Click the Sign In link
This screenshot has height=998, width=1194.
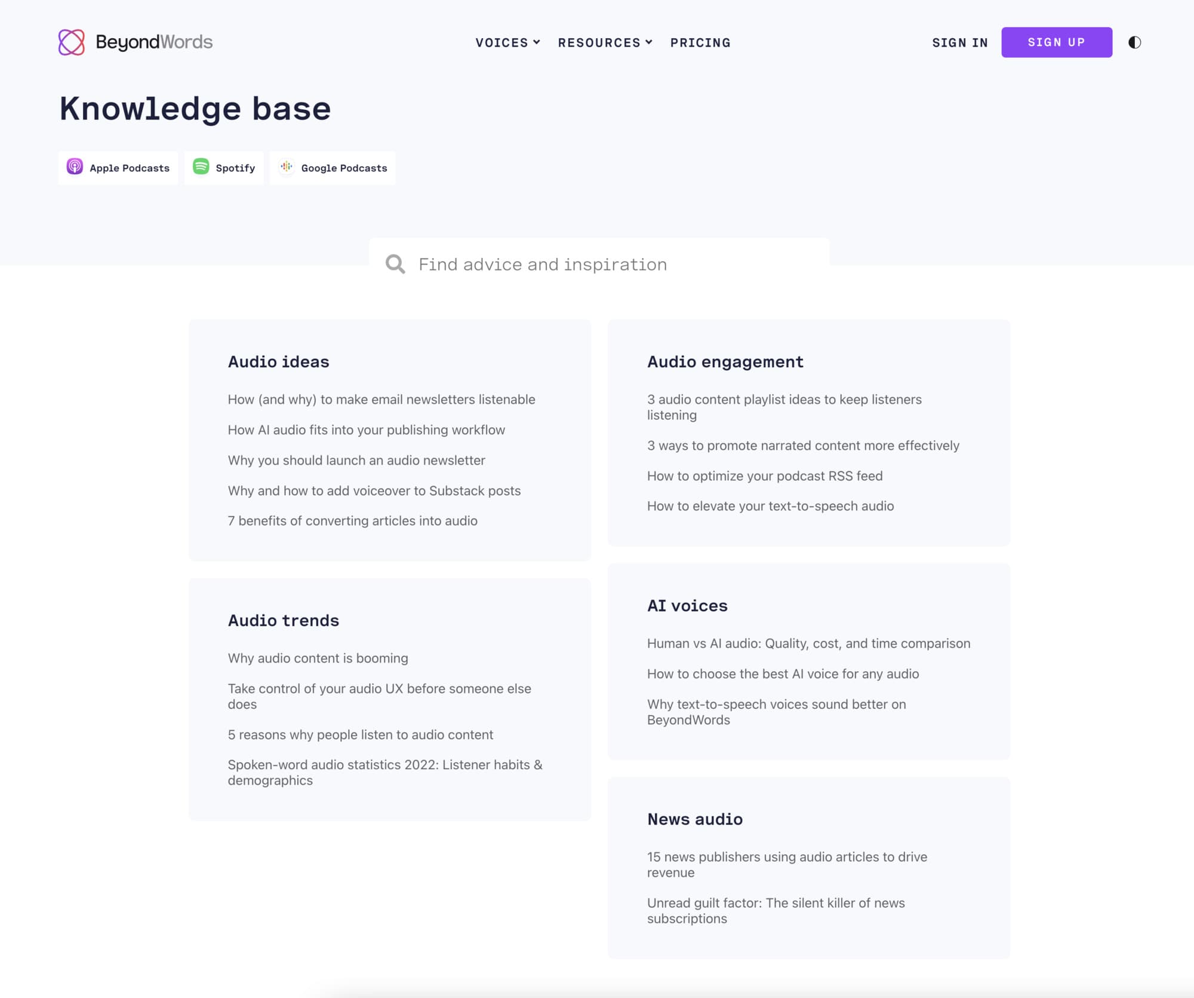tap(959, 43)
